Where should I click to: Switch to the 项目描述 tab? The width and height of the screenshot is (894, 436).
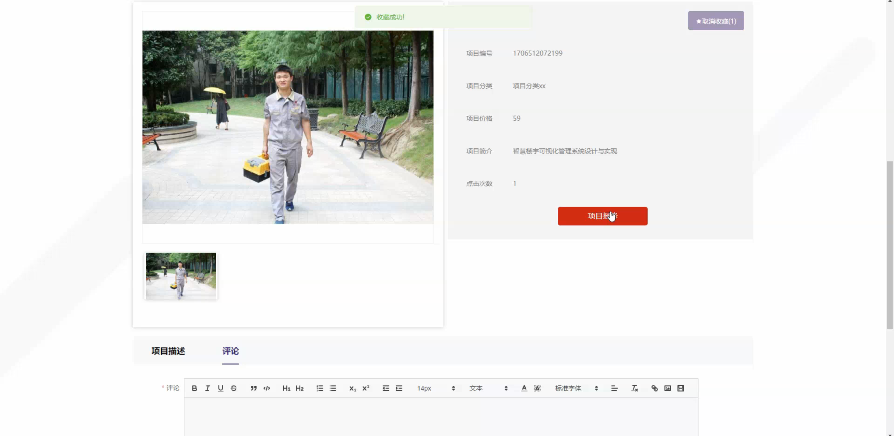(x=168, y=351)
